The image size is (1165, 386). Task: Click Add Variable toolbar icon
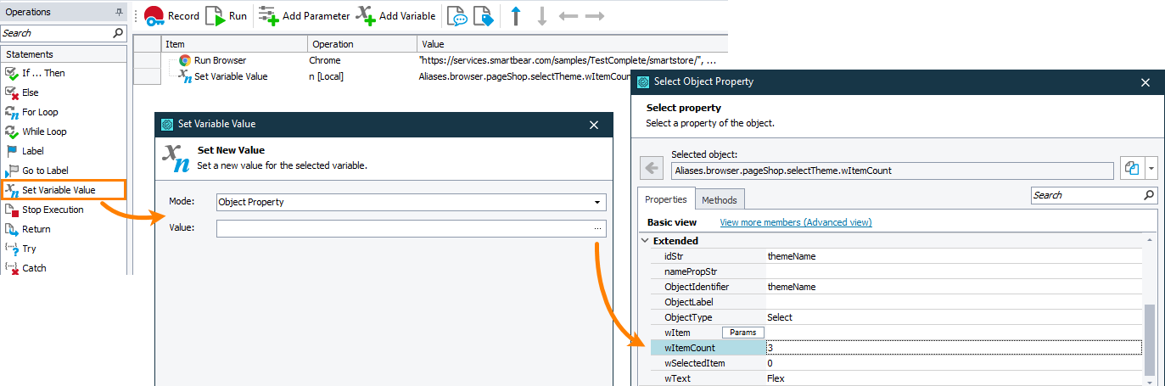[x=395, y=15]
